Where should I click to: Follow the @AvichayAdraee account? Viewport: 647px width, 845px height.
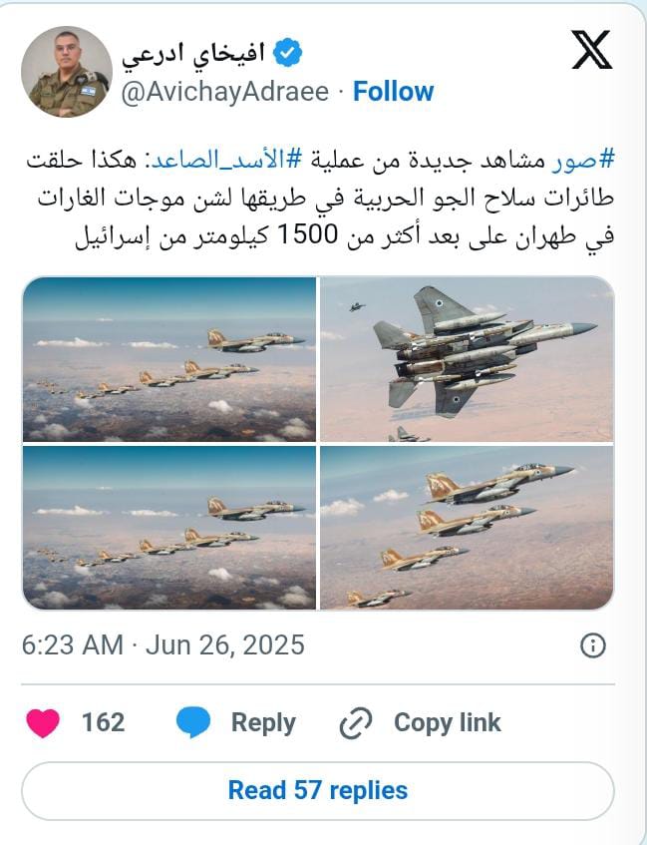tap(393, 92)
